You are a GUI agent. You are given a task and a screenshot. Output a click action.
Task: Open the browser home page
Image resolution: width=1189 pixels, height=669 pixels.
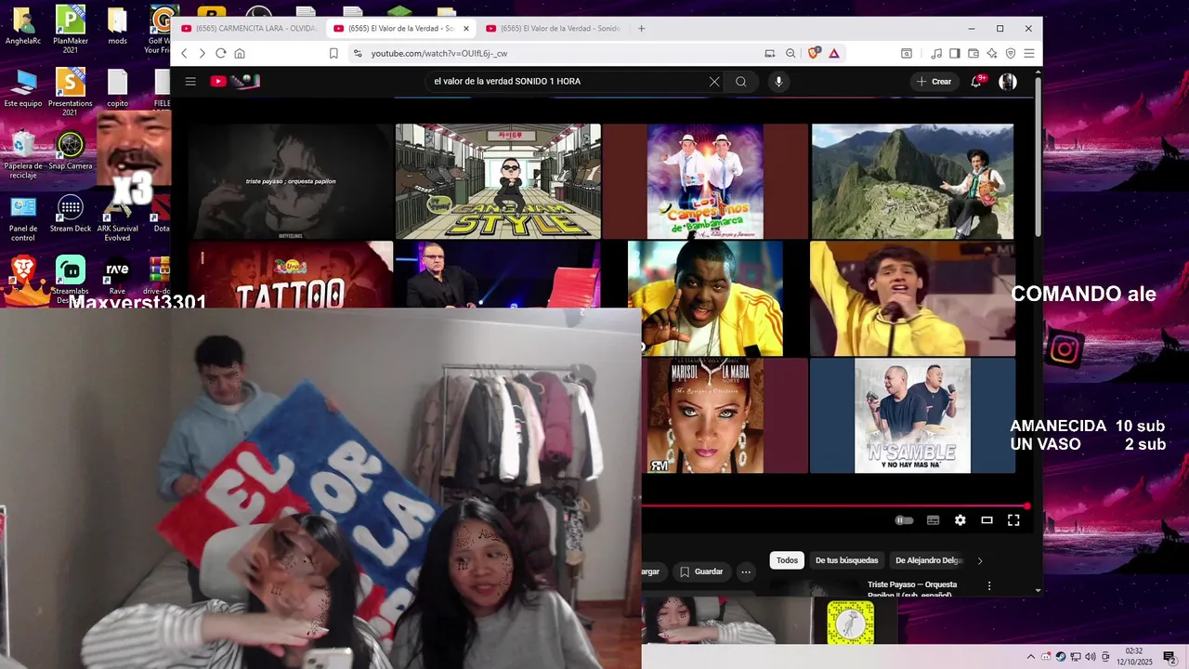(x=240, y=53)
